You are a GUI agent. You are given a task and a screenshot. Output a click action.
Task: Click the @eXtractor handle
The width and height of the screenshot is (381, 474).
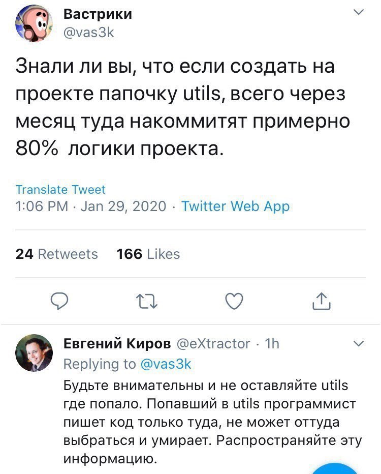coord(213,344)
